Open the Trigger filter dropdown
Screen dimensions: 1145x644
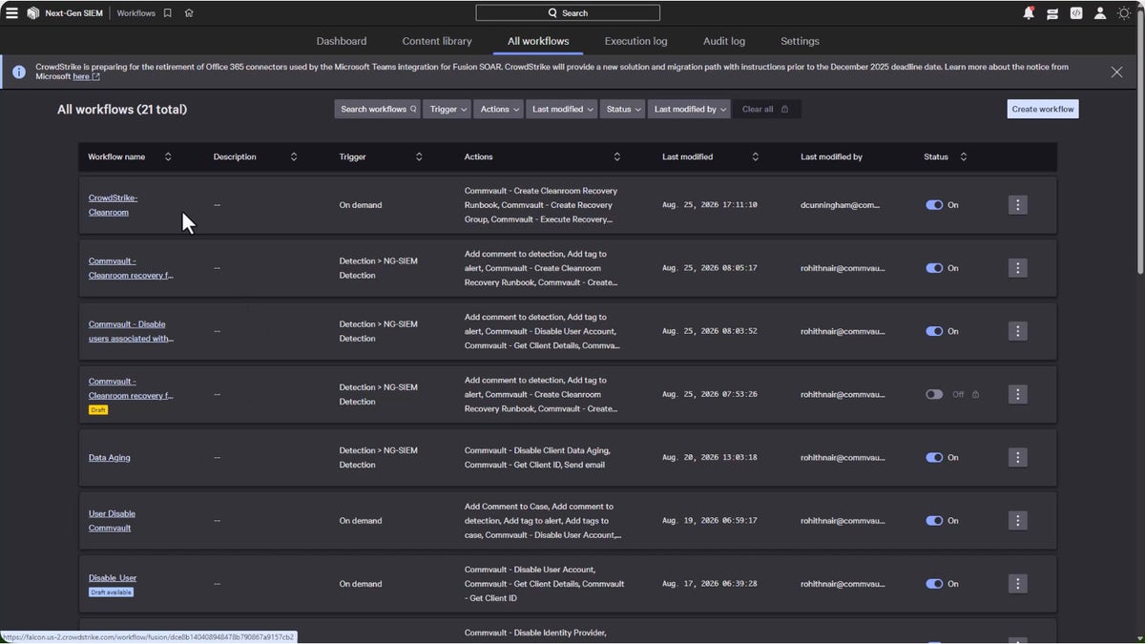click(448, 109)
